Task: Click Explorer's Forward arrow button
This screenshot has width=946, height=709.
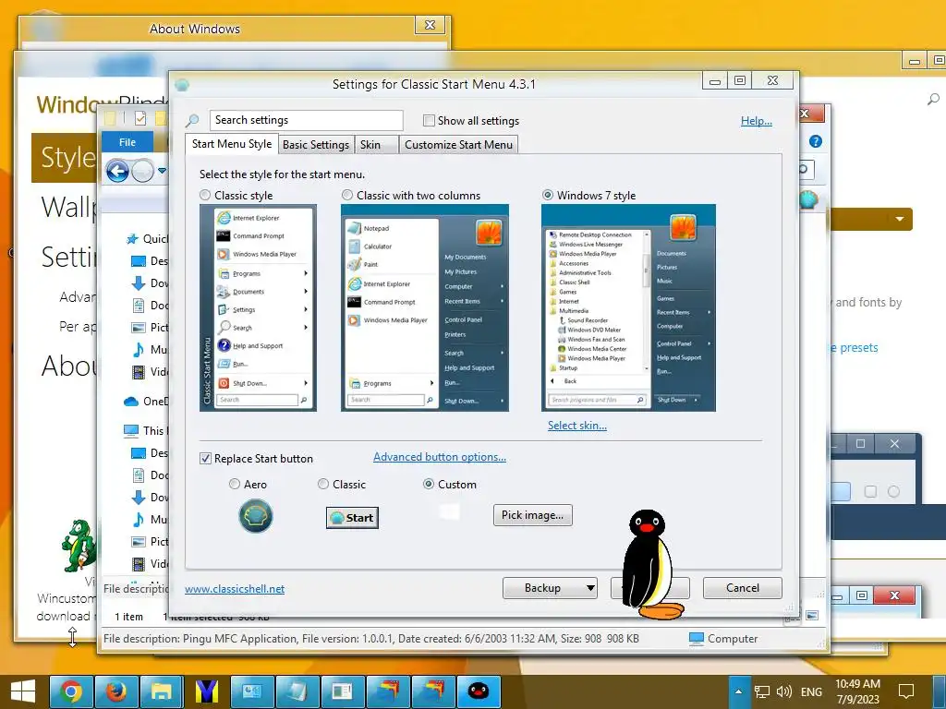Action: (143, 171)
